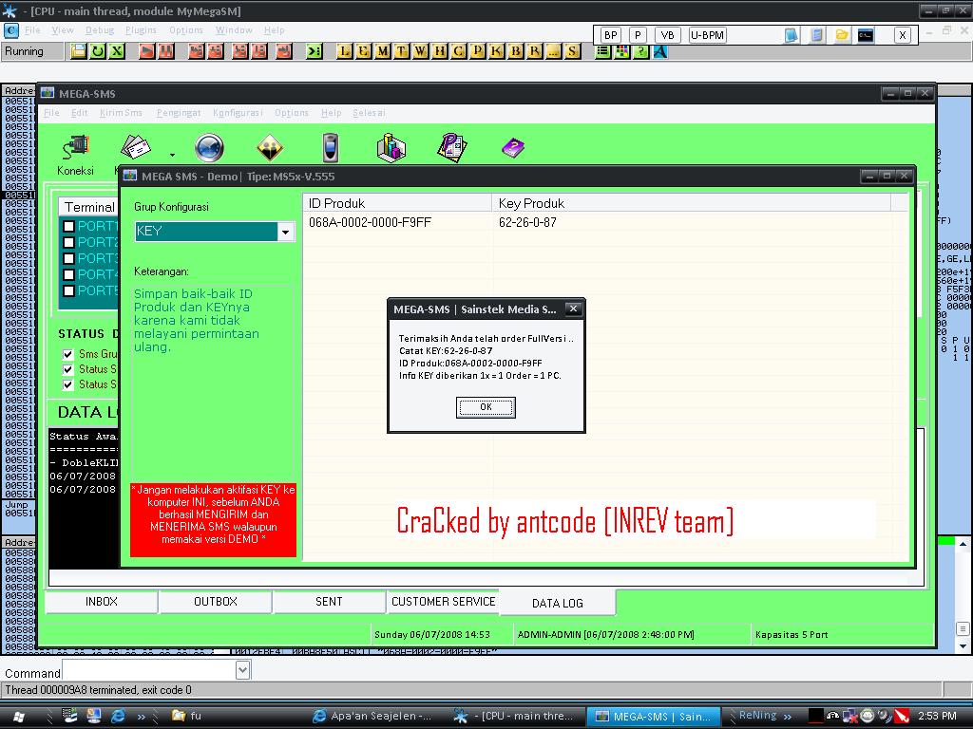Switch to the SENT tab

point(329,601)
